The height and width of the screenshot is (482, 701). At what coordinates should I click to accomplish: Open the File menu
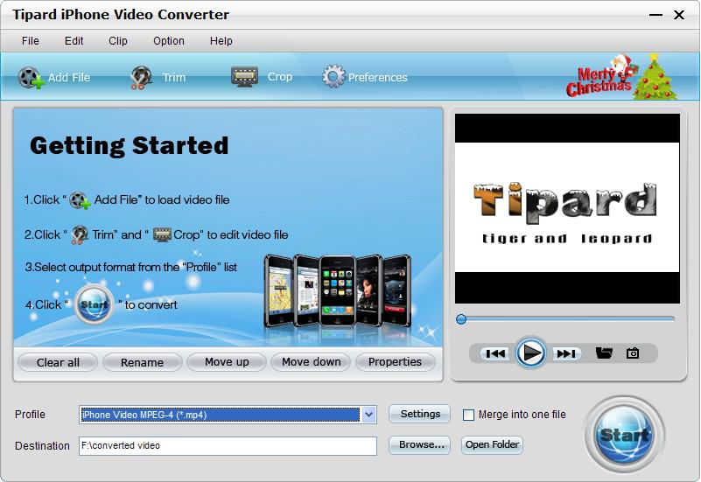(31, 41)
